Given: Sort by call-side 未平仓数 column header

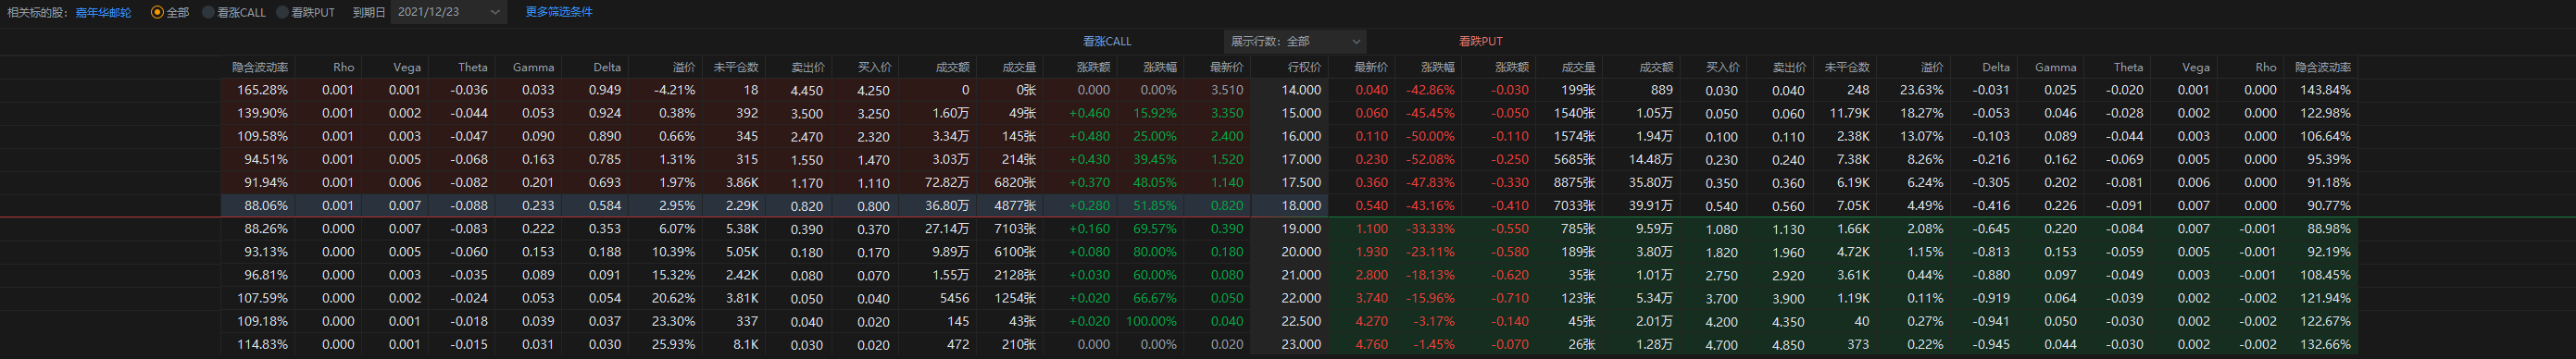Looking at the screenshot, I should (x=736, y=67).
